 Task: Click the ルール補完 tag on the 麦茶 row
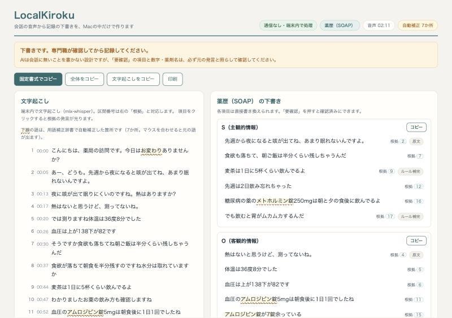411,171
